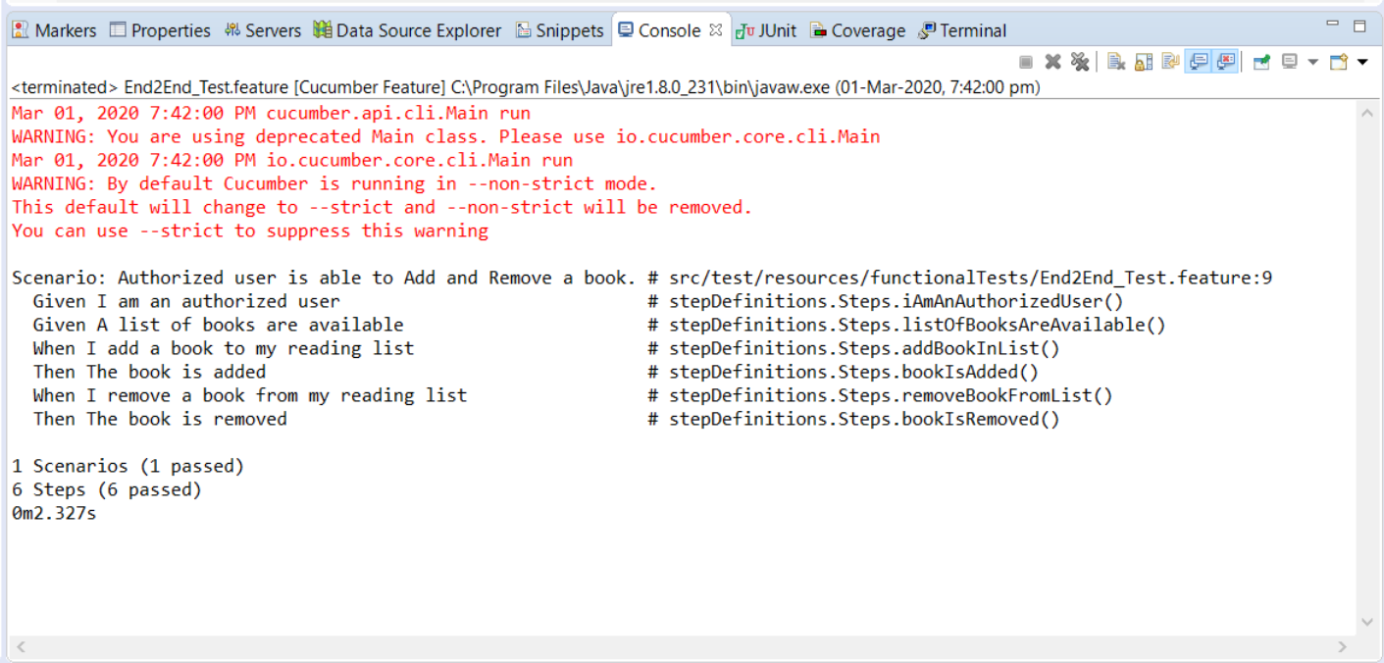Image resolution: width=1384 pixels, height=663 pixels.
Task: Click the horizontal scrollbar right arrow
Action: pyautogui.click(x=1343, y=646)
